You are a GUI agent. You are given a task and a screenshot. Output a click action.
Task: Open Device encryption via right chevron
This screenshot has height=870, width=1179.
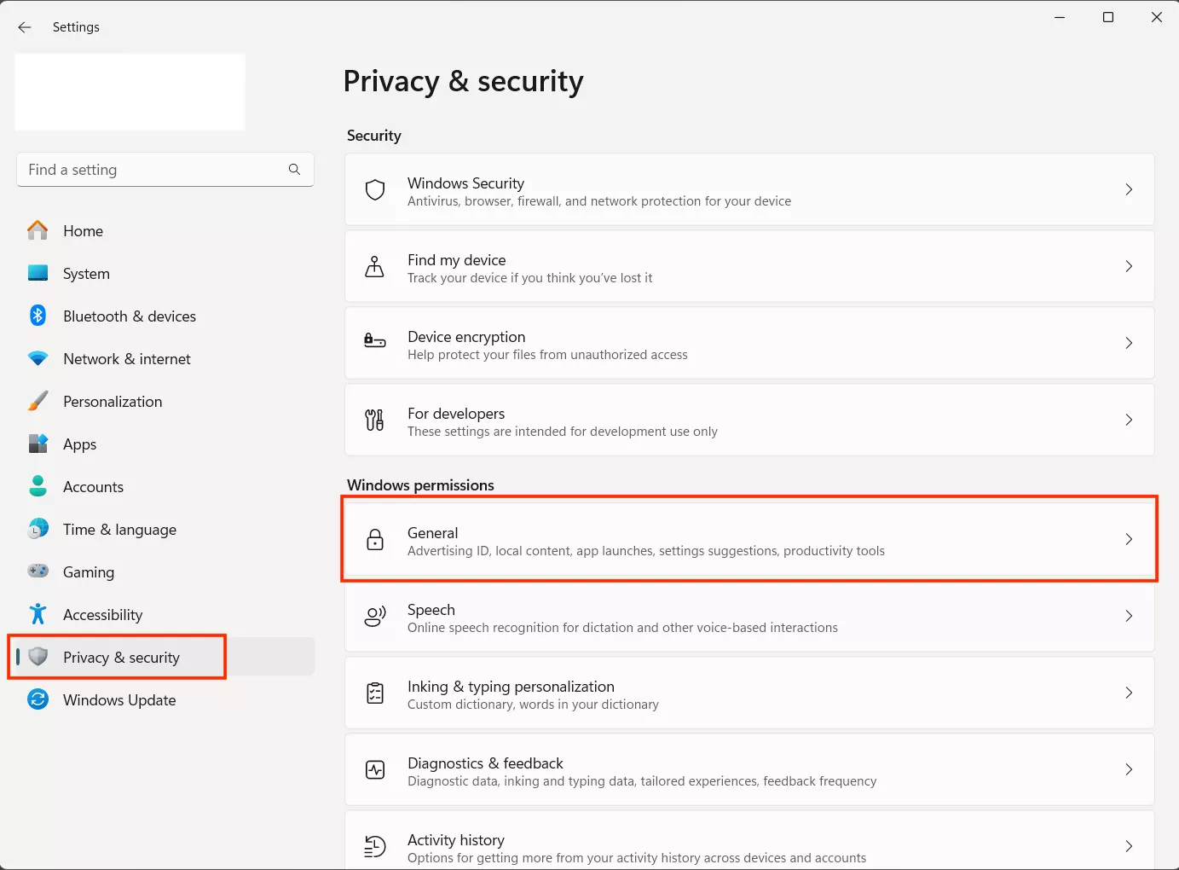click(1128, 343)
